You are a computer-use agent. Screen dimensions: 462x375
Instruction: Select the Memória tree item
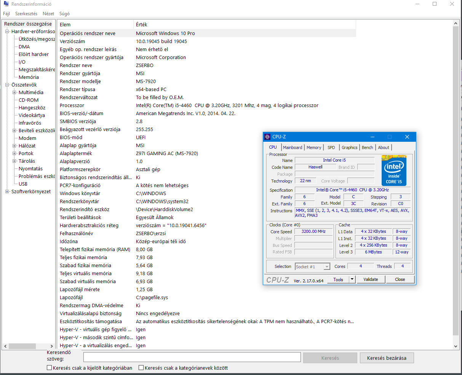[29, 77]
